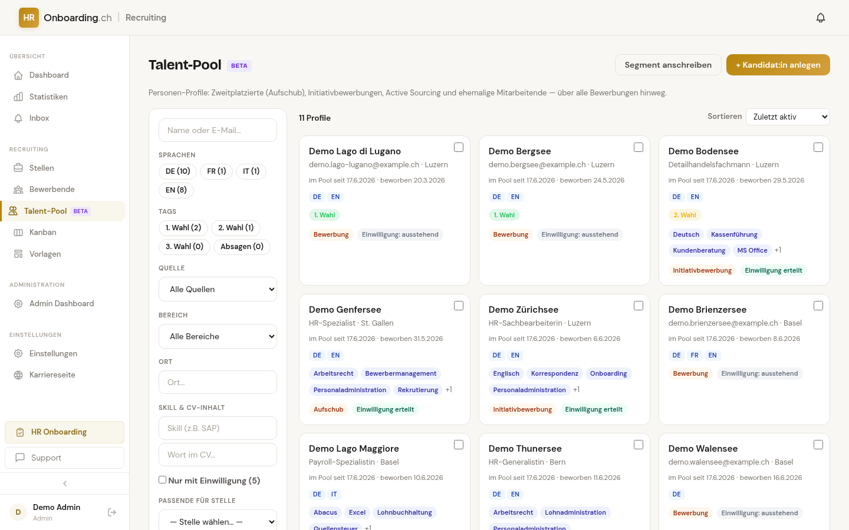The height and width of the screenshot is (530, 849).
Task: Click the Karriereseite globe icon
Action: coord(18,375)
